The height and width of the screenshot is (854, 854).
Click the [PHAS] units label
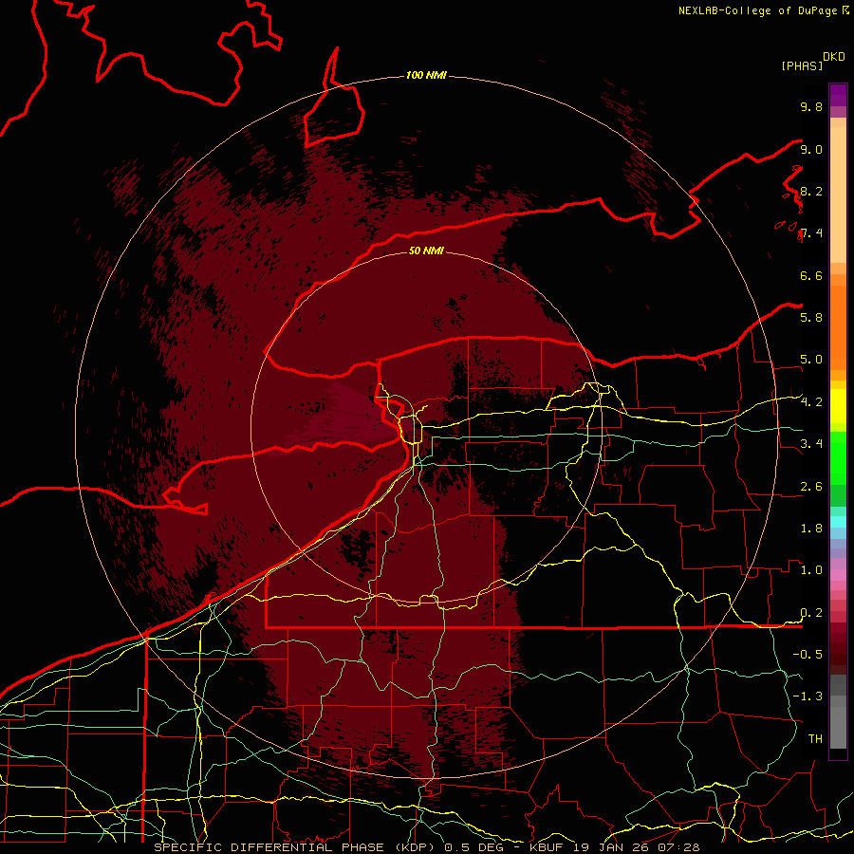802,65
